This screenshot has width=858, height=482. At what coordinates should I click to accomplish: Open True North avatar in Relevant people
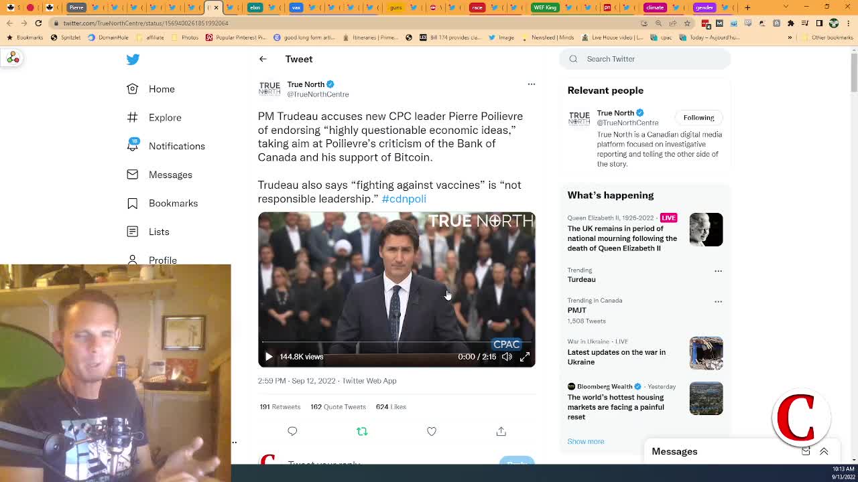point(579,118)
